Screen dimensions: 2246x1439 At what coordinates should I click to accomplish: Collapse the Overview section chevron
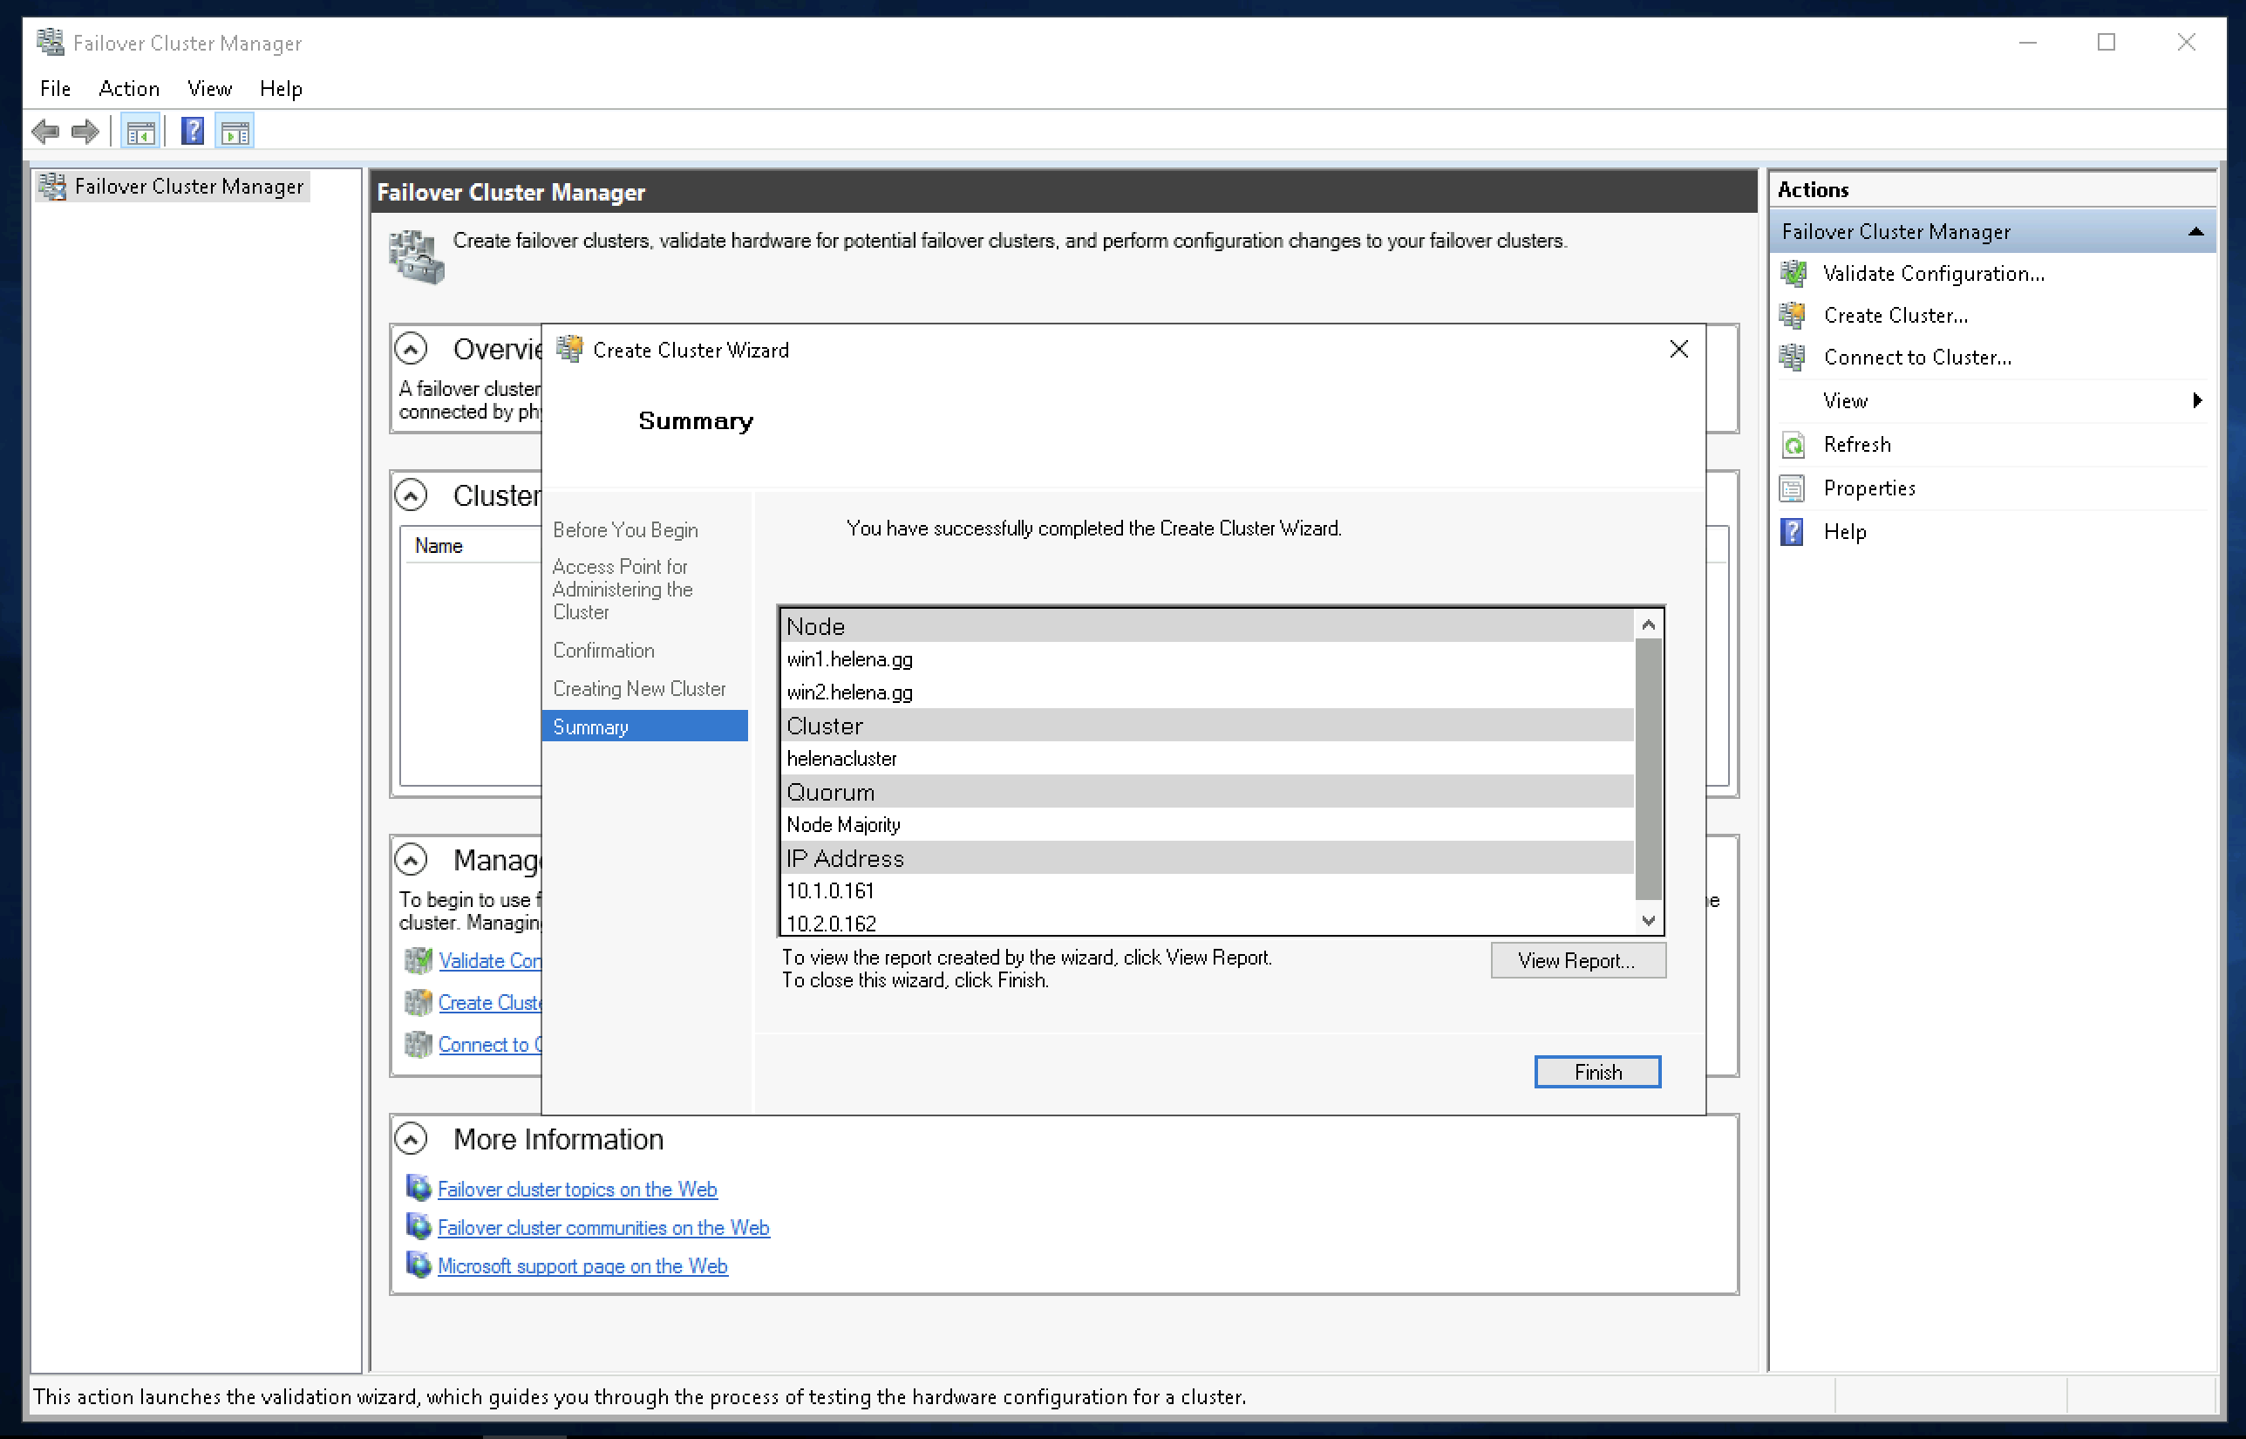click(411, 349)
